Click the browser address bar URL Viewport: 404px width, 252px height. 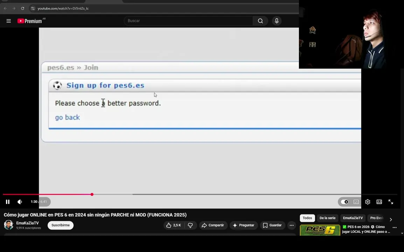pyautogui.click(x=63, y=8)
